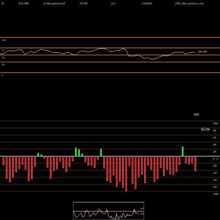Click the 'SI MunafaSutraR' header label
The width and height of the screenshot is (220, 220).
pyautogui.click(x=54, y=4)
